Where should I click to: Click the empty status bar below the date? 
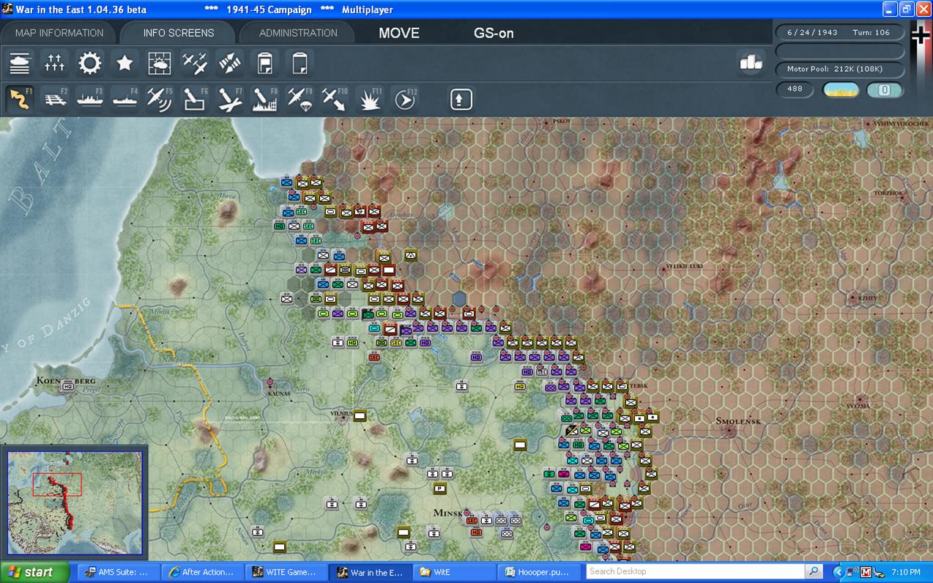point(840,51)
